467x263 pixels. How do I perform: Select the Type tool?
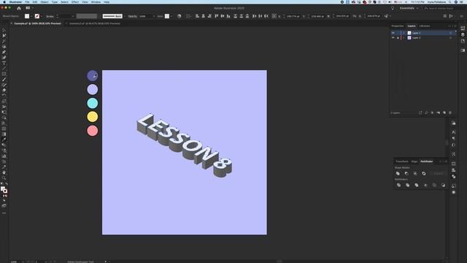4,64
